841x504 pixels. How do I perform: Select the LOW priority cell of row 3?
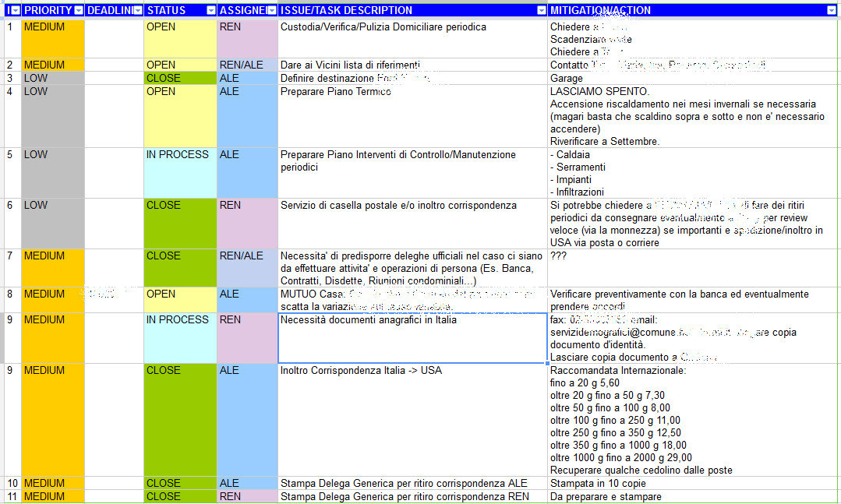52,78
